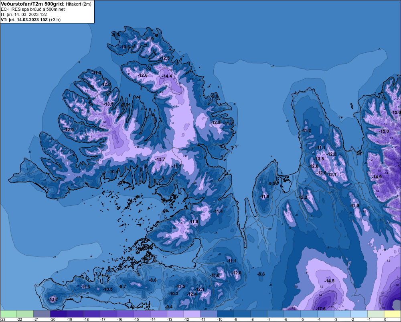Select the -8.3 temperature label

pyautogui.click(x=110, y=270)
